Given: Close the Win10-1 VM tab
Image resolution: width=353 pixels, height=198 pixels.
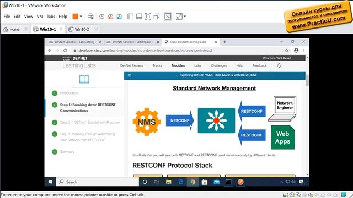Looking at the screenshot, I should click(61, 29).
